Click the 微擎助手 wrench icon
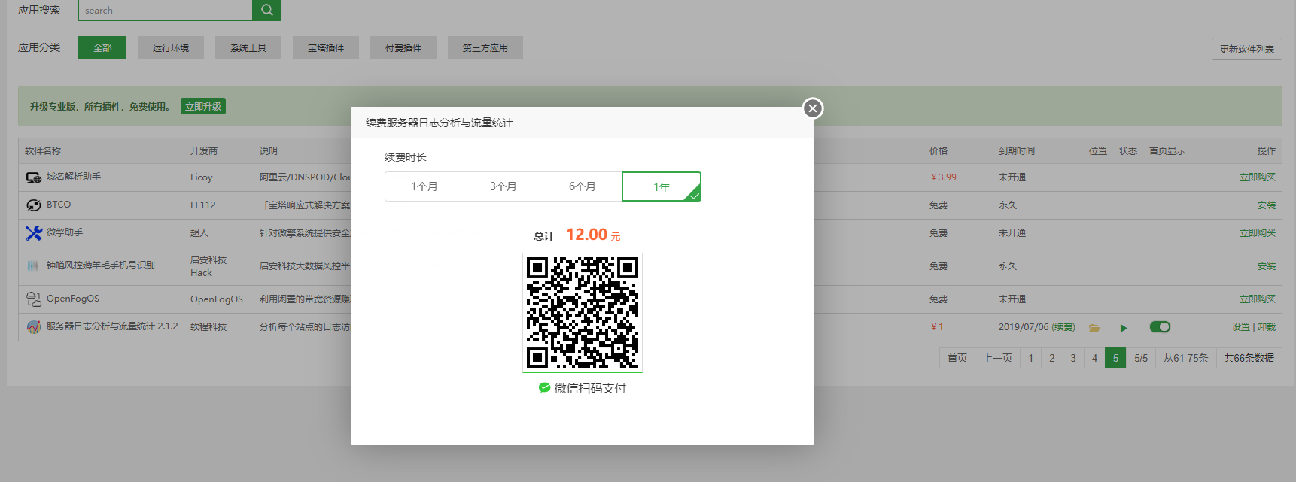Viewport: 1296px width, 482px height. pos(34,233)
